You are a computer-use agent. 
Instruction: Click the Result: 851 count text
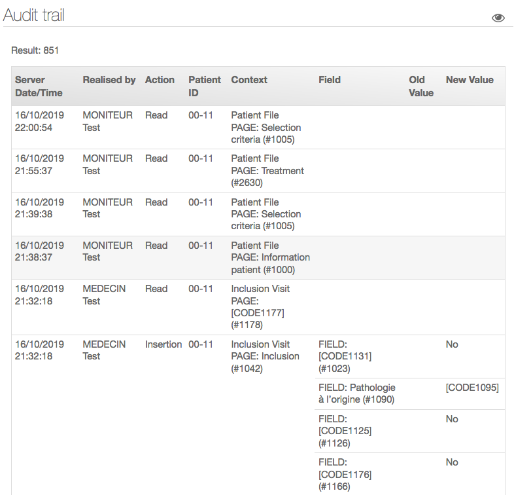pyautogui.click(x=35, y=50)
